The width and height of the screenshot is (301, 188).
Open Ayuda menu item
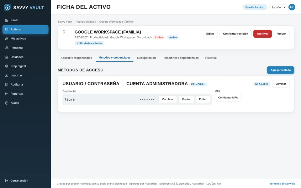pyautogui.click(x=25, y=103)
